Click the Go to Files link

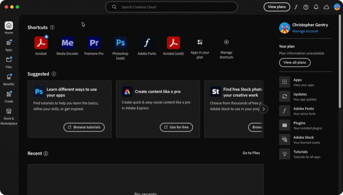251,153
